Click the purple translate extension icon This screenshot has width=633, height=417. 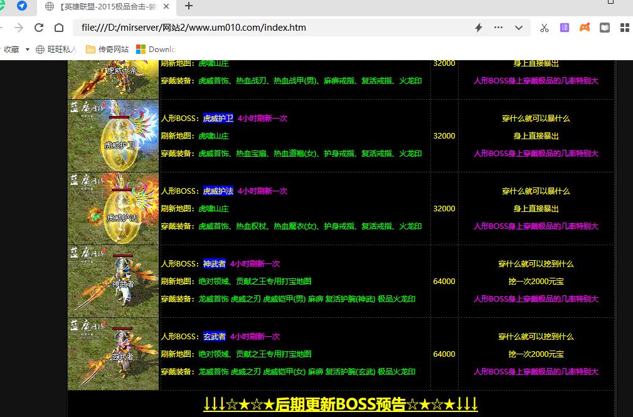(565, 28)
